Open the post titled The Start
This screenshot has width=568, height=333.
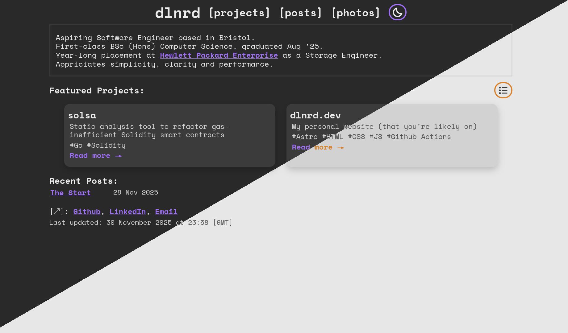(70, 193)
